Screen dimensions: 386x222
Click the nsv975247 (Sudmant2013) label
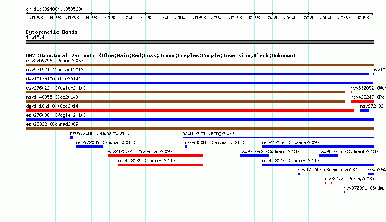point(327,170)
